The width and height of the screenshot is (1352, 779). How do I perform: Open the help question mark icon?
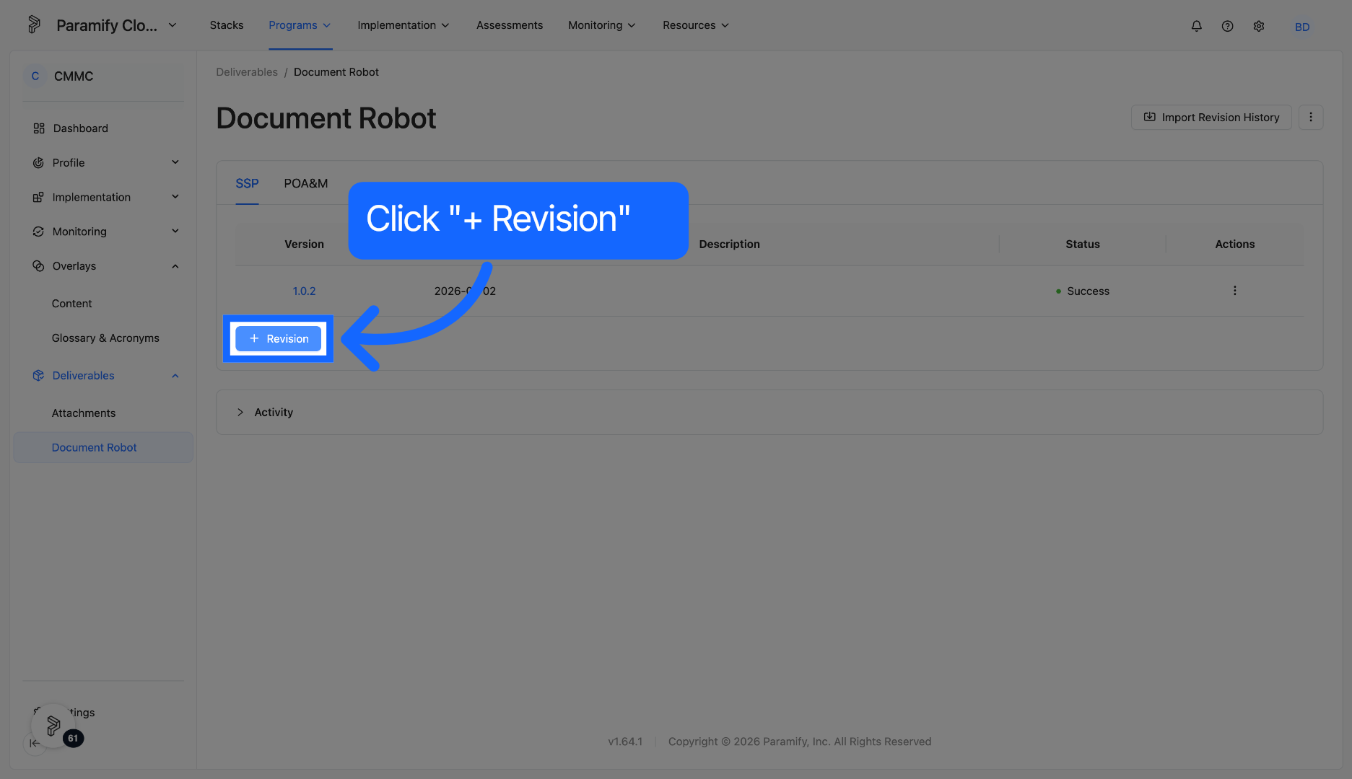[1227, 26]
